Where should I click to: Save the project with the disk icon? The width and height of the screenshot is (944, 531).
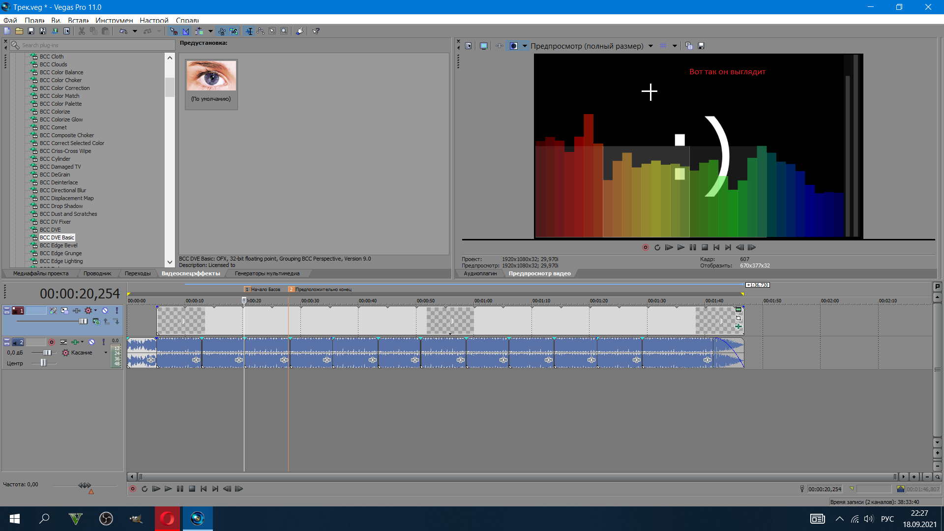point(30,31)
